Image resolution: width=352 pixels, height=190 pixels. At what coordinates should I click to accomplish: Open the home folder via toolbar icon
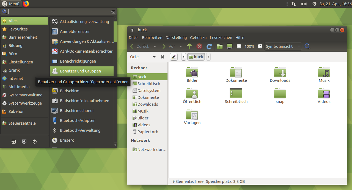219,46
